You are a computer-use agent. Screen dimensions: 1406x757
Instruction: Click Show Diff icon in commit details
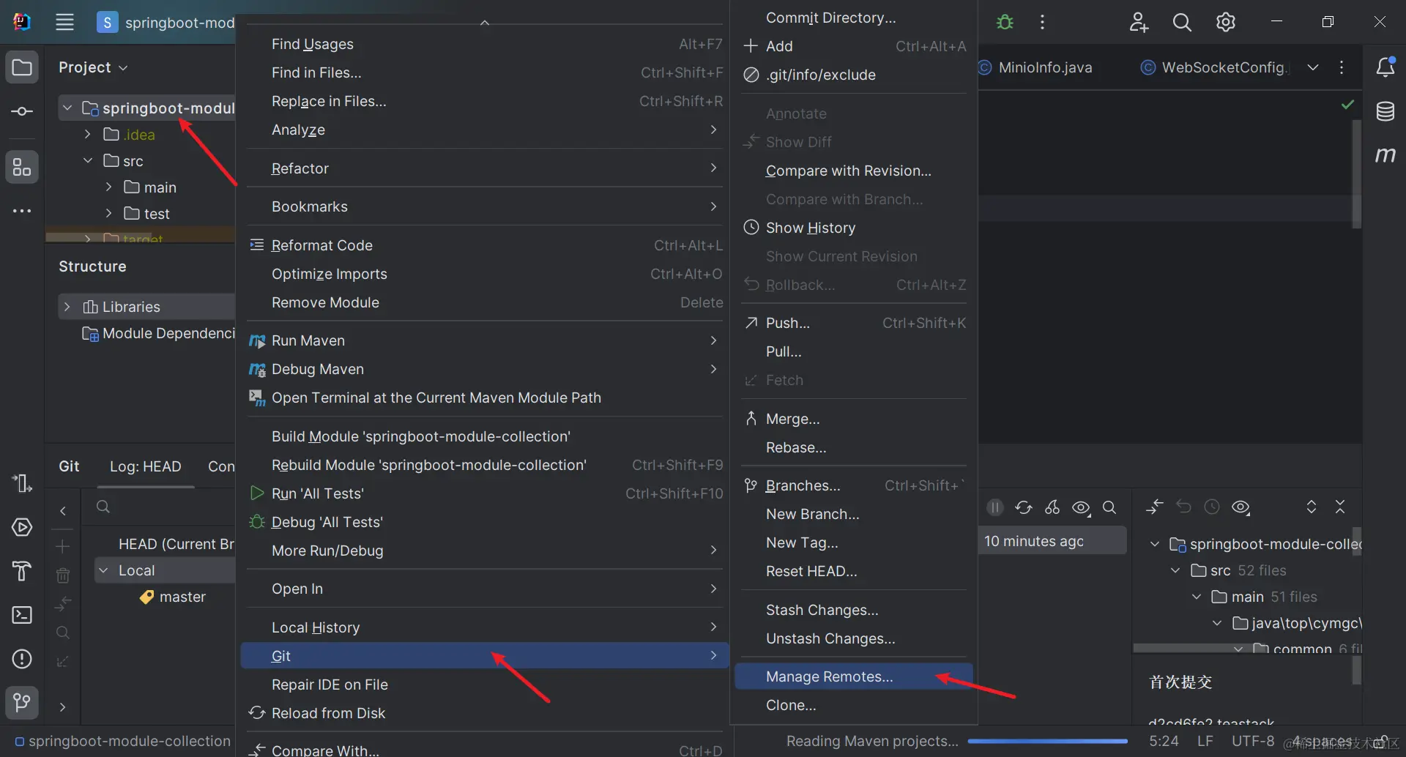[1155, 507]
